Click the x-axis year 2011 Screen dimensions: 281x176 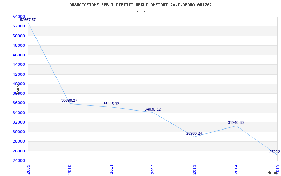[111, 169]
